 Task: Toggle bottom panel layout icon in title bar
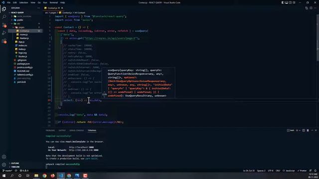287,2
